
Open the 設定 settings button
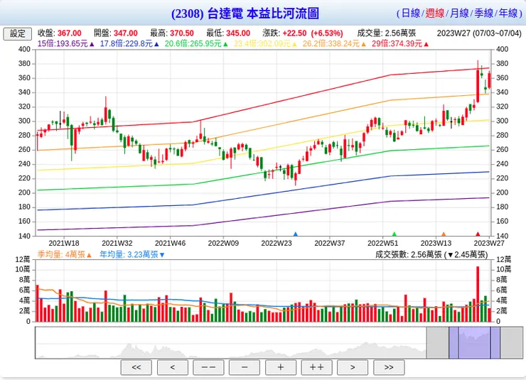coord(18,34)
